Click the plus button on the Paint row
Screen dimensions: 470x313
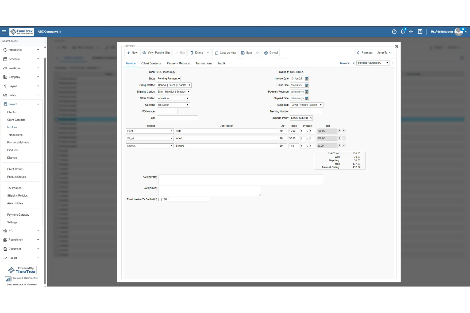[x=339, y=130]
